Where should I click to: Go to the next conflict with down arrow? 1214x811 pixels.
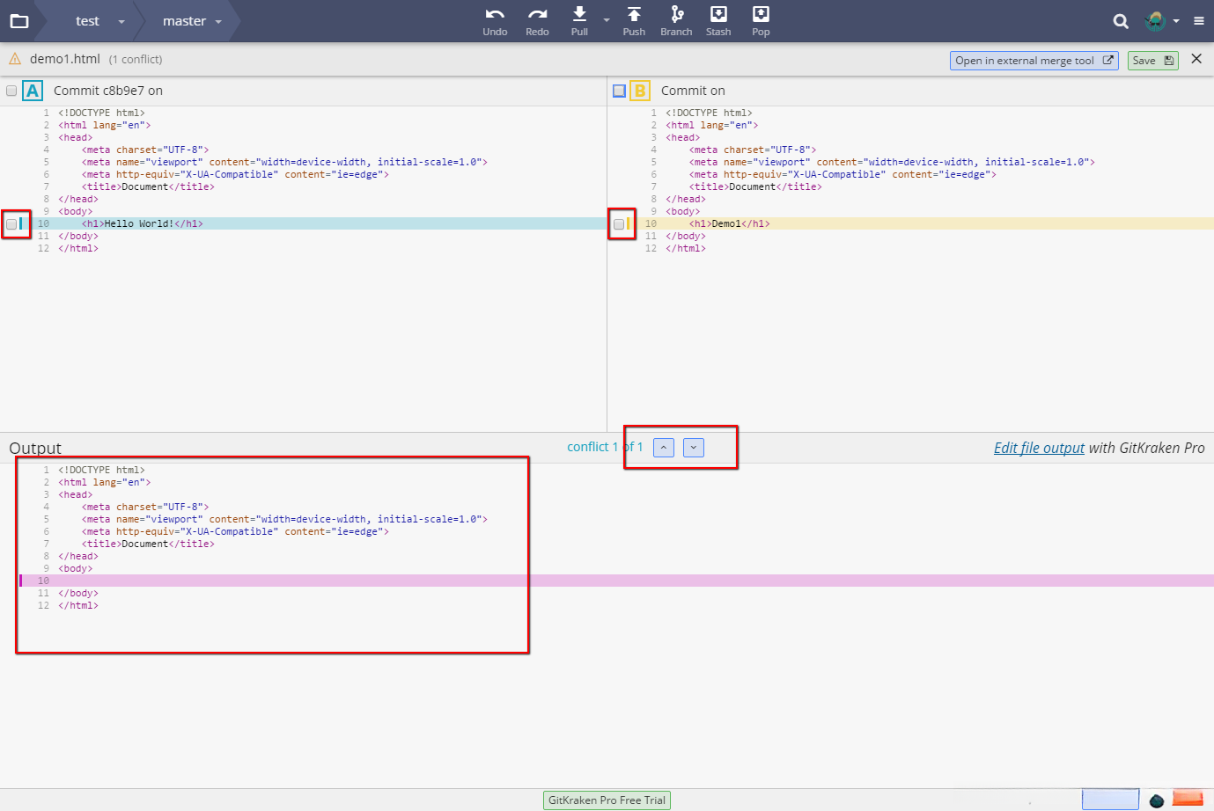click(694, 448)
